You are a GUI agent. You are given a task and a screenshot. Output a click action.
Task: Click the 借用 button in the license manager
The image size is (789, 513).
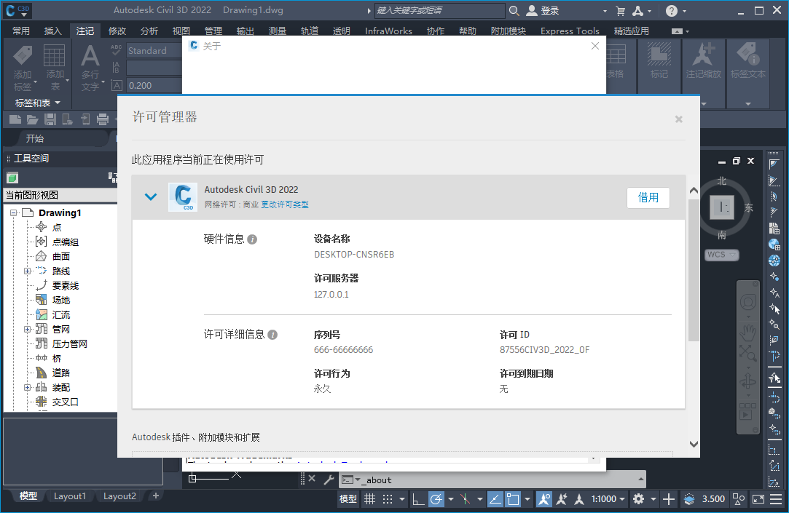coord(648,196)
